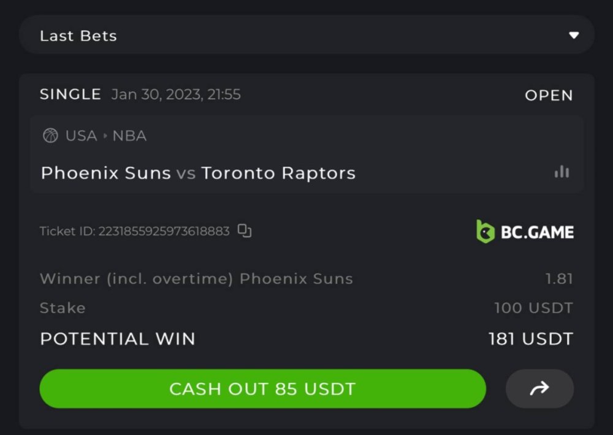Viewport: 613px width, 435px height.
Task: Expand the Last Bets dropdown
Action: coord(306,35)
